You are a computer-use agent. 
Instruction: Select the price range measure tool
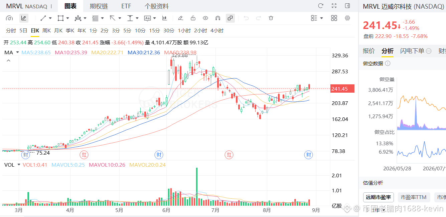(130, 18)
